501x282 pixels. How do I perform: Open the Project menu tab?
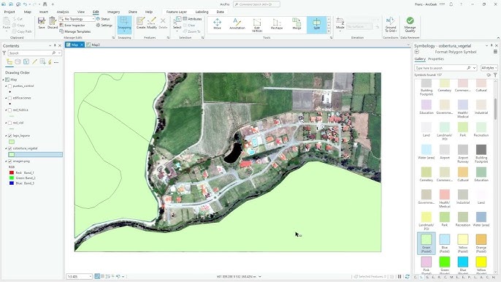point(9,12)
